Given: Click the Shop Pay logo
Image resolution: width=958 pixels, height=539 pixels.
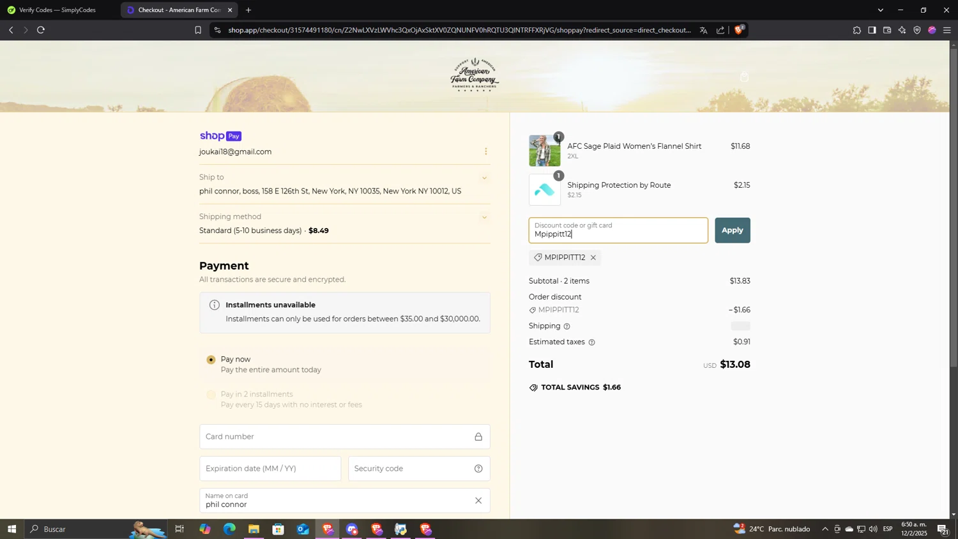Looking at the screenshot, I should (x=220, y=136).
